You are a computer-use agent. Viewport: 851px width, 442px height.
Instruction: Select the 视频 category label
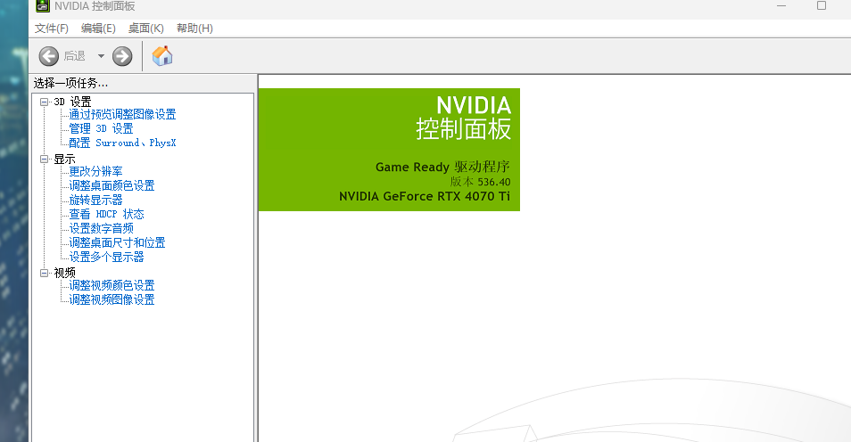64,273
